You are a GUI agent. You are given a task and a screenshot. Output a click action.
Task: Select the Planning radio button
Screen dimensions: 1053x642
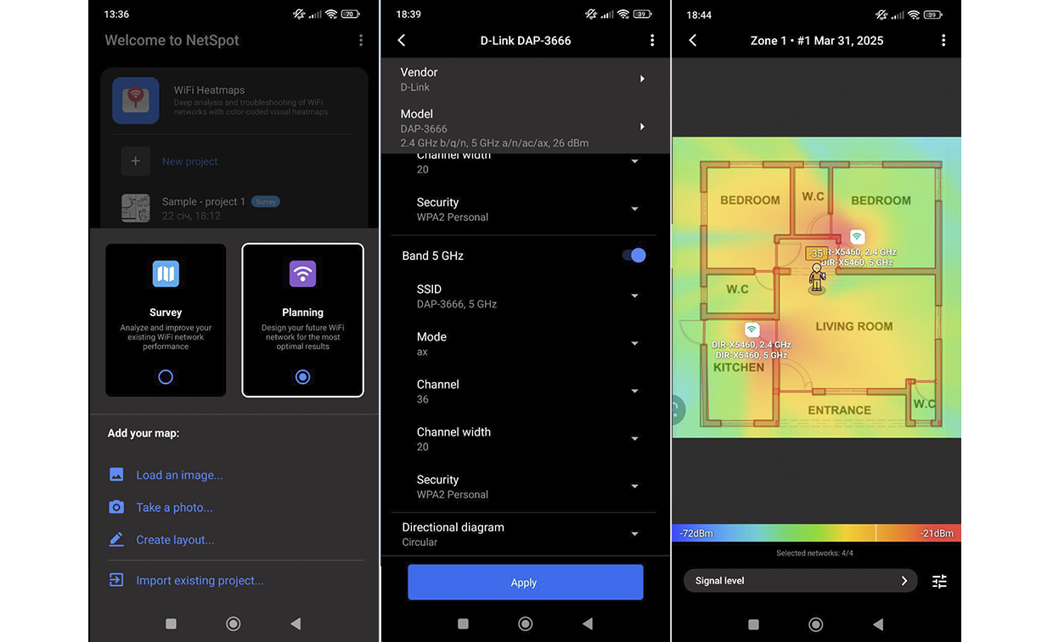[302, 377]
